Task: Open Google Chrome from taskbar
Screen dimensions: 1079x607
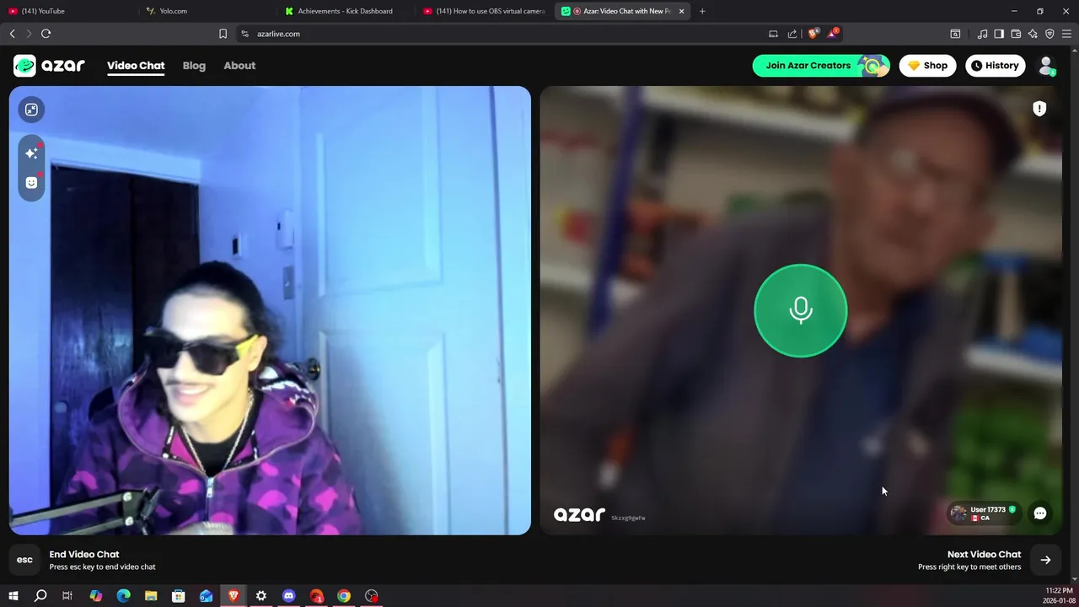Action: 344,596
